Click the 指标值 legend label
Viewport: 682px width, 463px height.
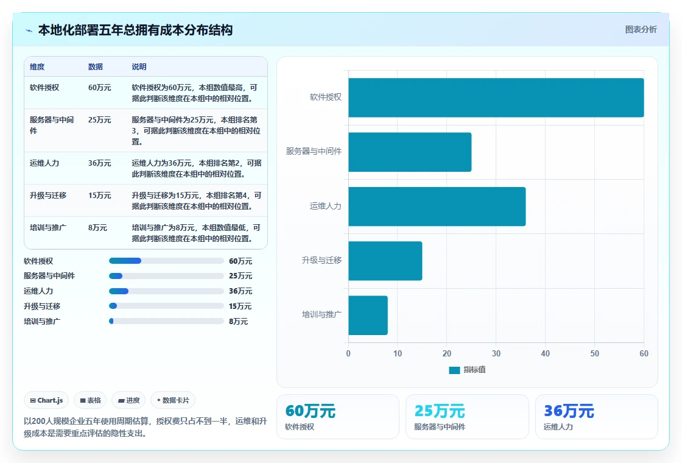pyautogui.click(x=474, y=370)
